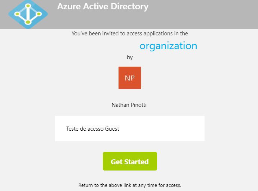Open the blue organization link
The width and height of the screenshot is (258, 191).
168,46
